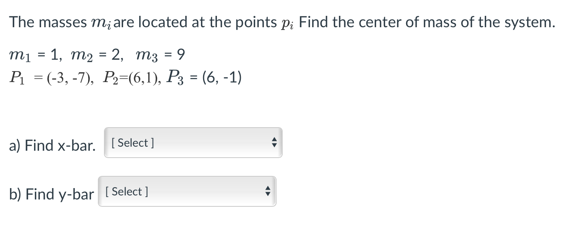Expand answer choices for y-bar
Image resolution: width=584 pixels, height=234 pixels.
pyautogui.click(x=187, y=191)
